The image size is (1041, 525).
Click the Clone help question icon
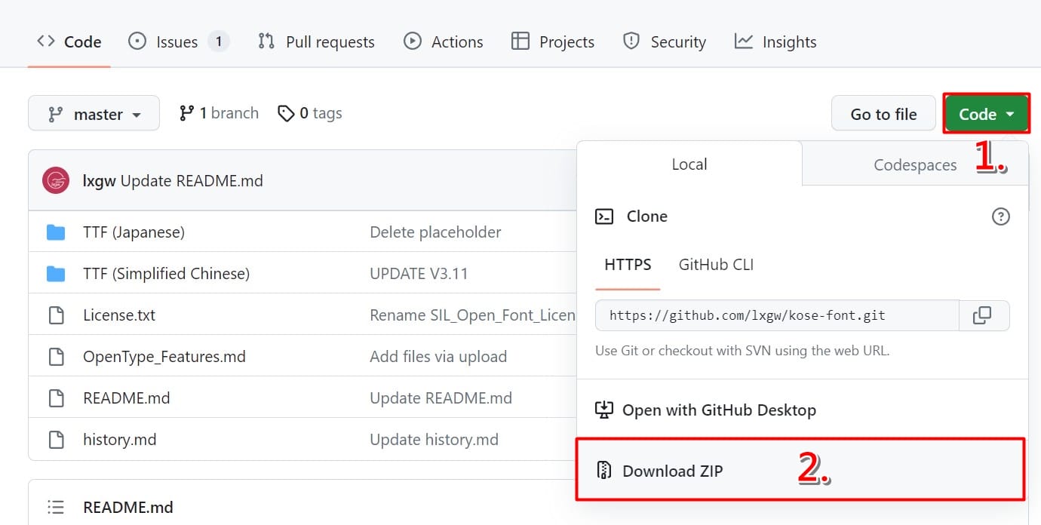click(1000, 216)
